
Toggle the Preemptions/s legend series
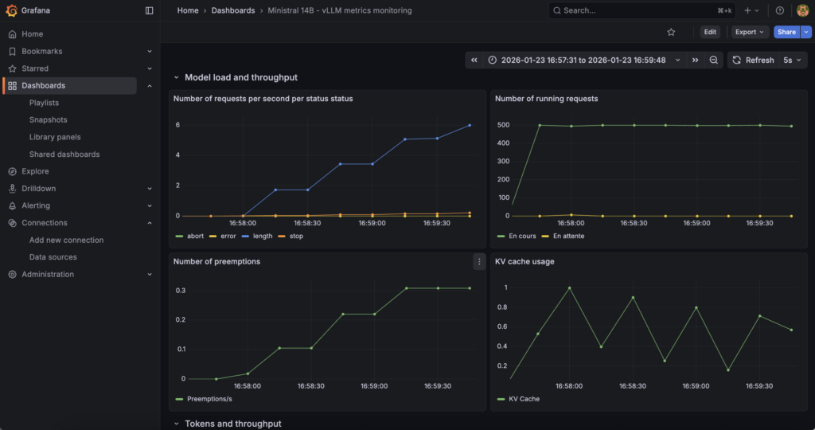(x=206, y=399)
